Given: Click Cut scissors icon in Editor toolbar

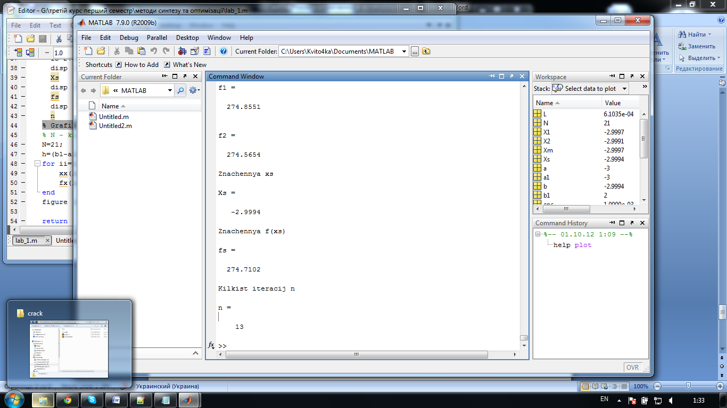Looking at the screenshot, I should 59,38.
